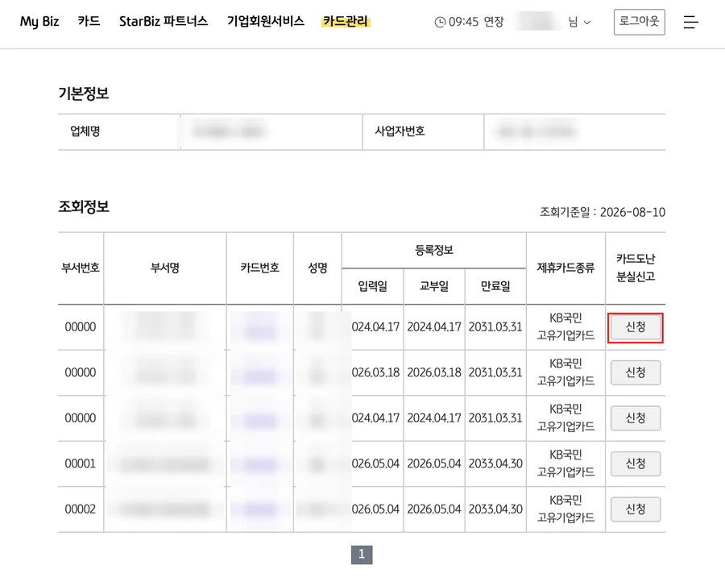Click 신청 for first 00000 row
The image size is (725, 586).
636,327
